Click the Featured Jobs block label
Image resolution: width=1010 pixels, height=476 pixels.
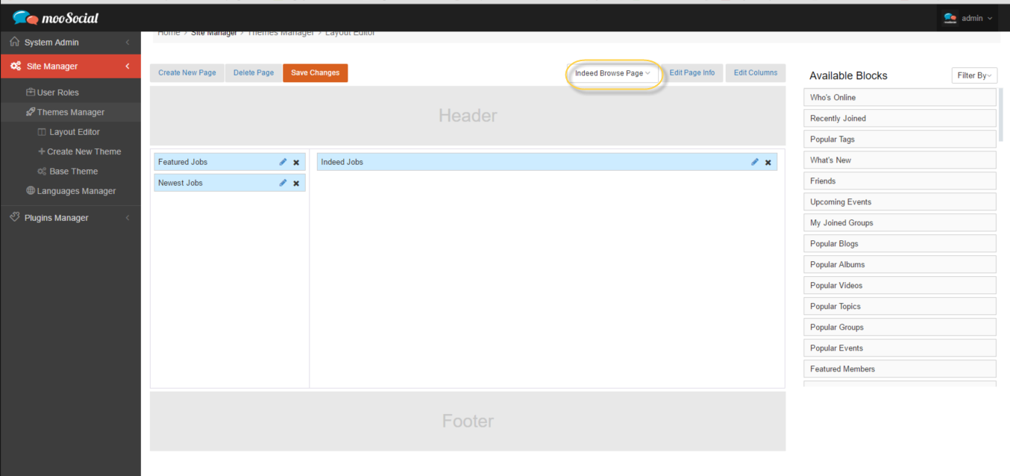(183, 162)
